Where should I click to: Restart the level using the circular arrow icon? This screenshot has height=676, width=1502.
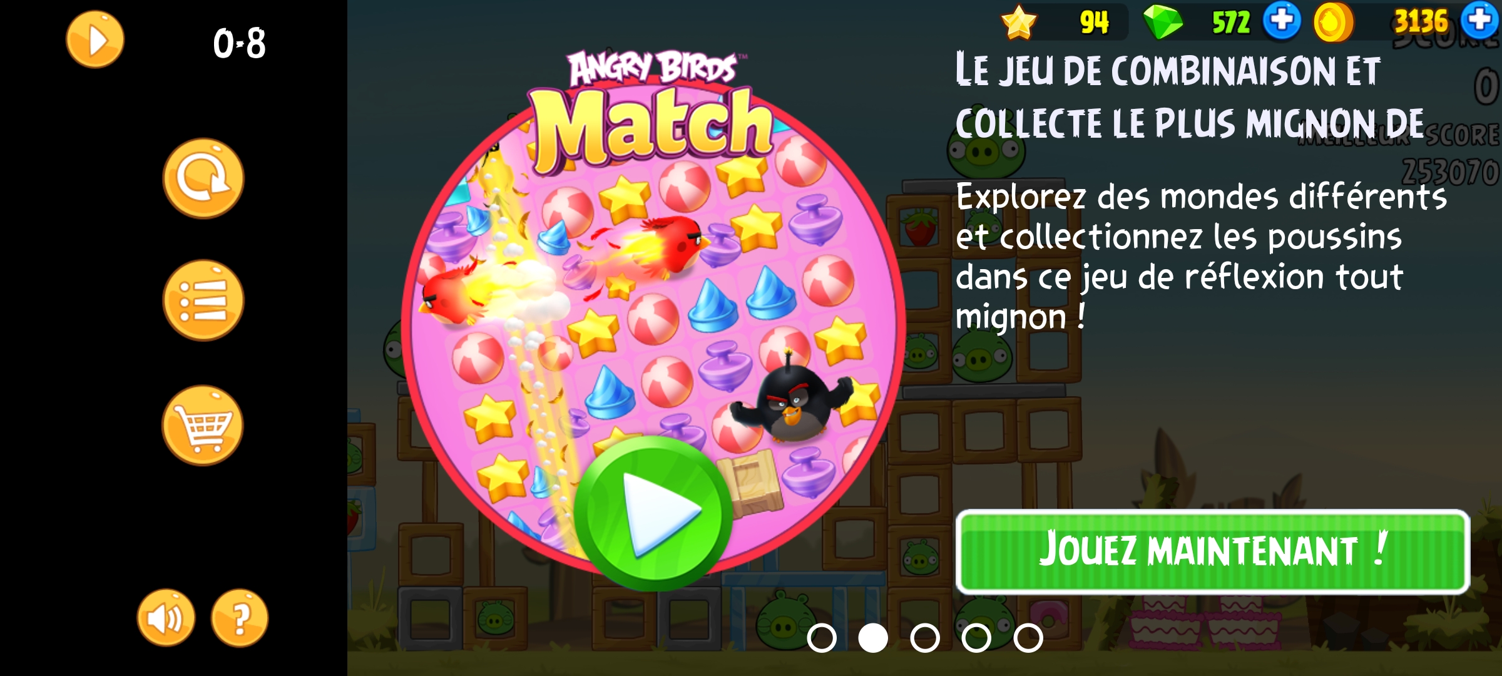coord(203,179)
